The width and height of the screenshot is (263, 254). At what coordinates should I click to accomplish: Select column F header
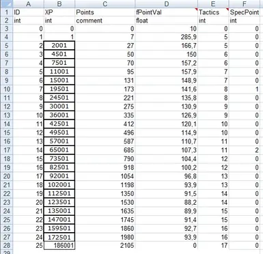tap(245, 4)
